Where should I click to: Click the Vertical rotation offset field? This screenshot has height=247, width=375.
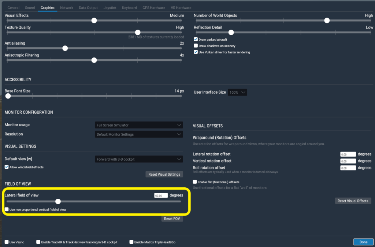pos(348,161)
